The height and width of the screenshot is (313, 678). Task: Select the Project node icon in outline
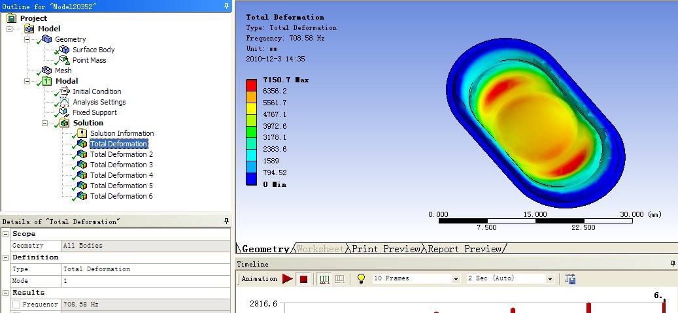11,18
